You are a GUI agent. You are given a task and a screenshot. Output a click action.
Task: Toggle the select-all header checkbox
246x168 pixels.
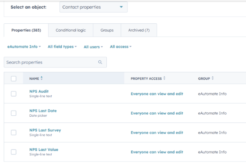[14, 78]
